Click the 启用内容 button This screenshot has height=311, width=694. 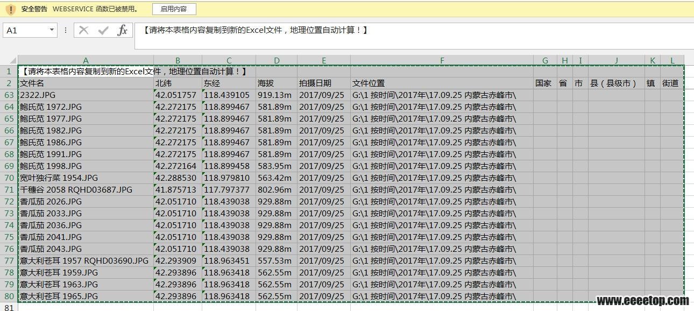pos(174,9)
